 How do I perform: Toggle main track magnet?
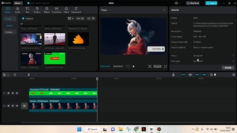tap(183, 75)
